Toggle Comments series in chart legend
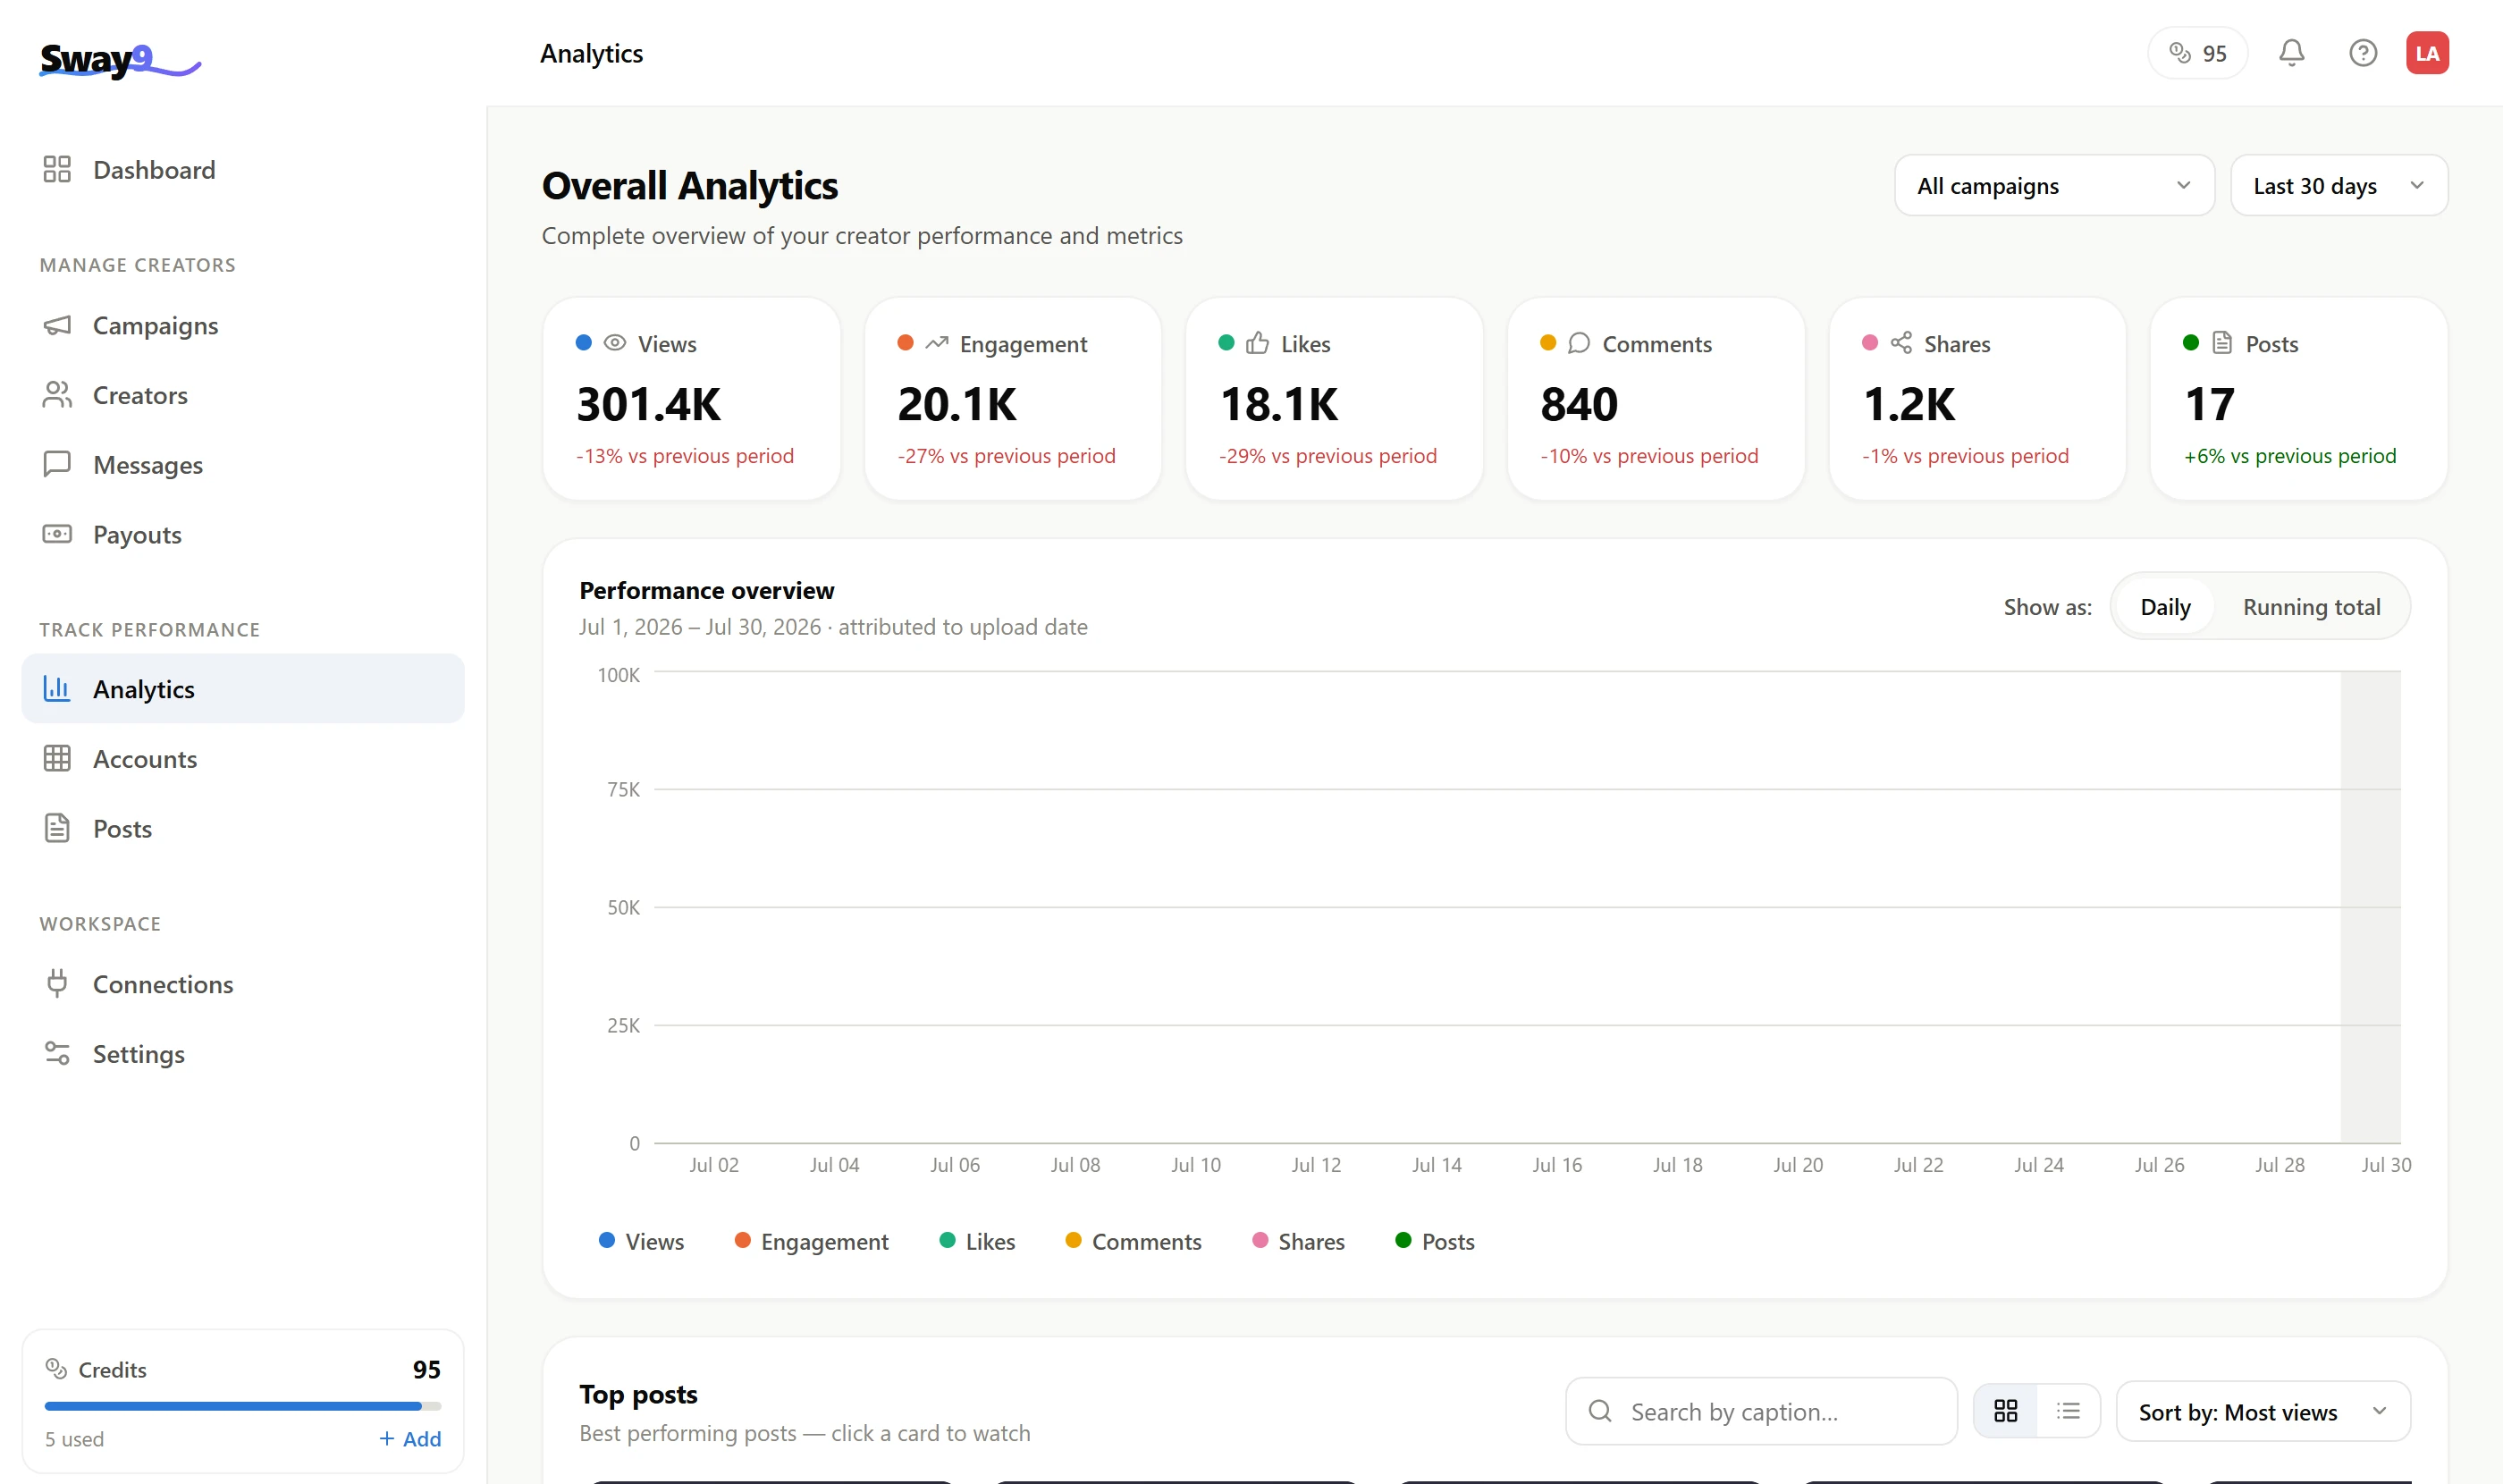This screenshot has height=1484, width=2503. click(x=1133, y=1241)
